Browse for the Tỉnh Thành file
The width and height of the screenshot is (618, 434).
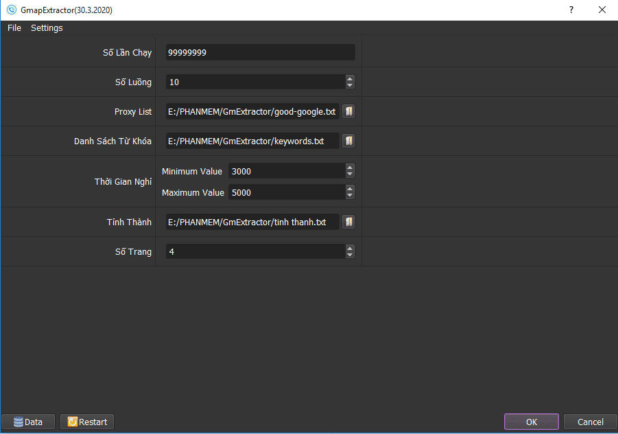click(x=348, y=222)
